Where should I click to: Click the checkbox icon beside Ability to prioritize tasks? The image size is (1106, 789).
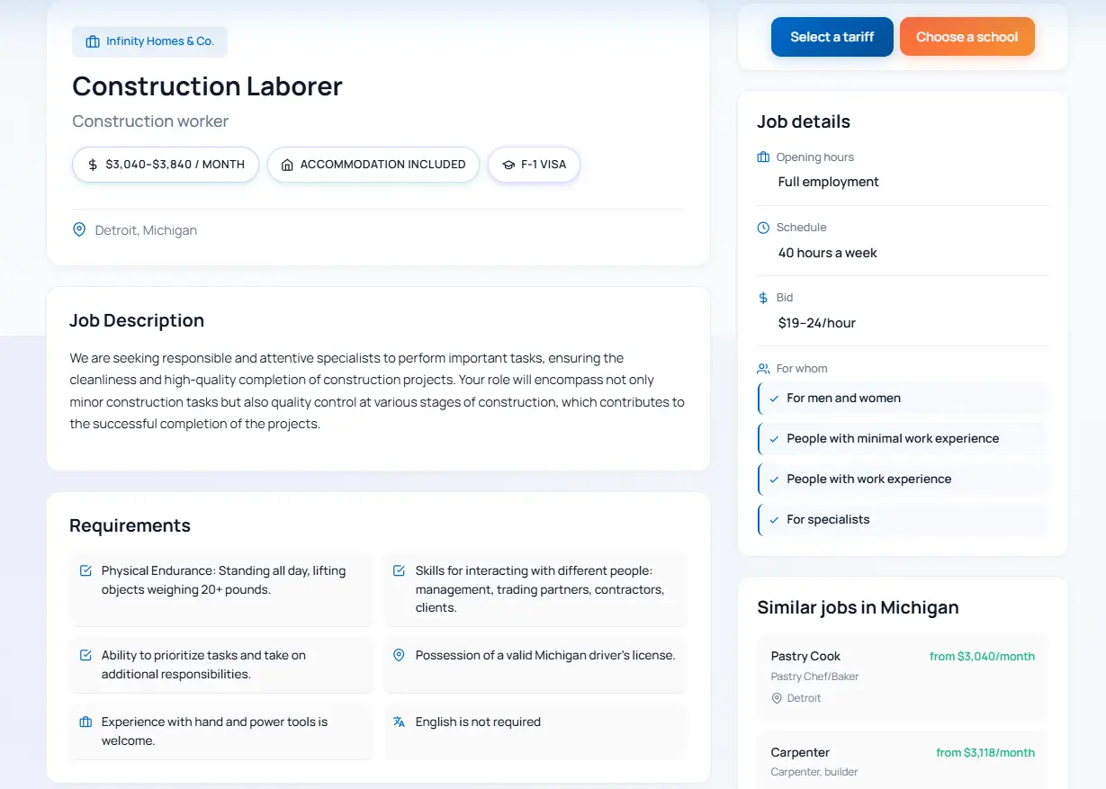pos(85,655)
